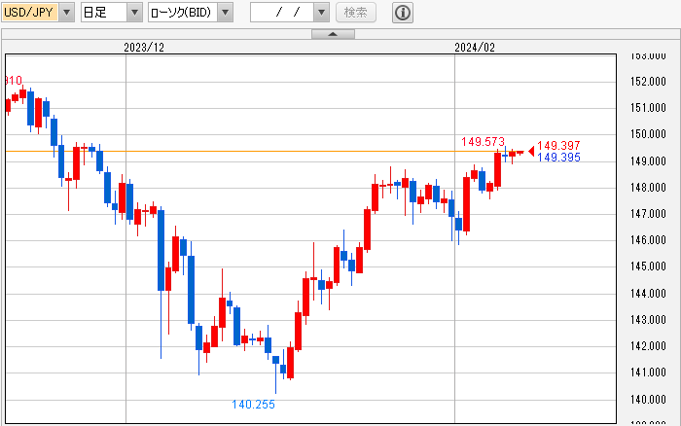Image resolution: width=681 pixels, height=426 pixels.
Task: Click the 145.000 axis label
Action: [x=648, y=266]
